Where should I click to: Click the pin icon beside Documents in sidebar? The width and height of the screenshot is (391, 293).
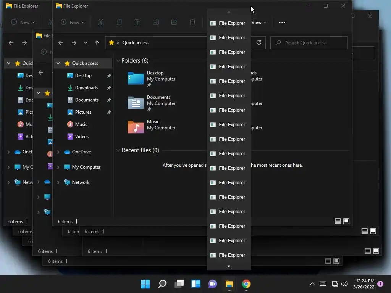pos(109,100)
